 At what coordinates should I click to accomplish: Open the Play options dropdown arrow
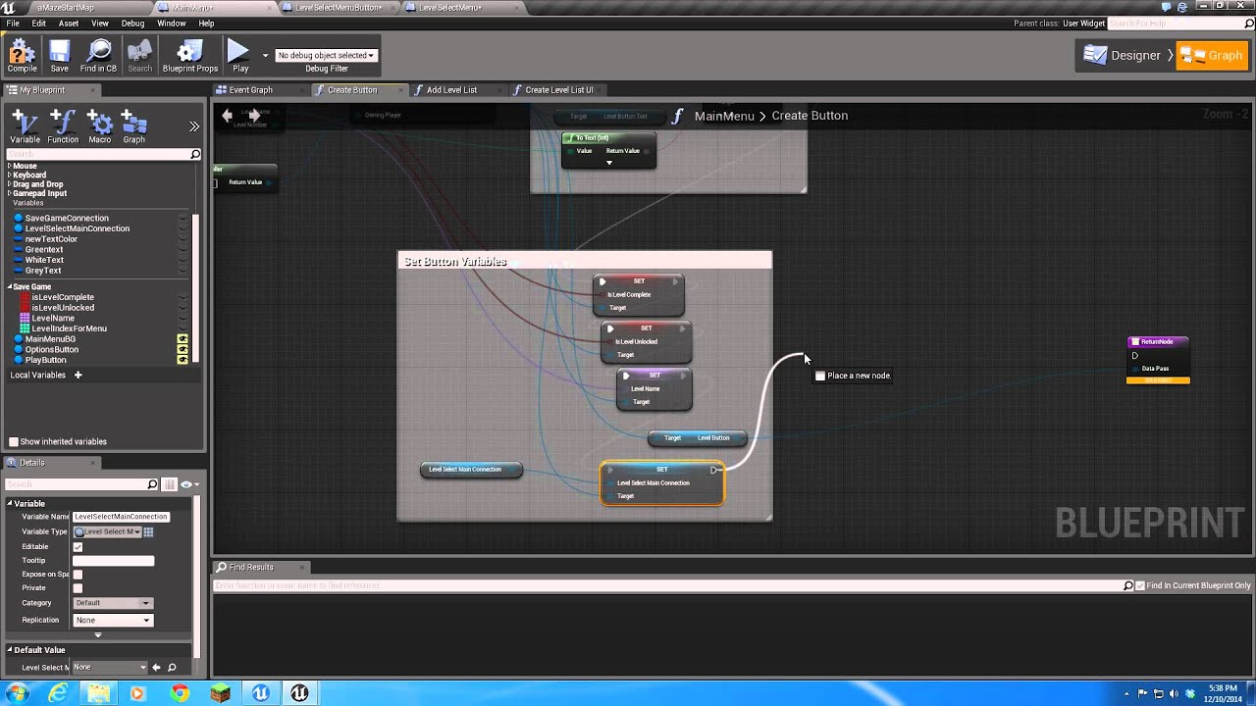point(265,56)
